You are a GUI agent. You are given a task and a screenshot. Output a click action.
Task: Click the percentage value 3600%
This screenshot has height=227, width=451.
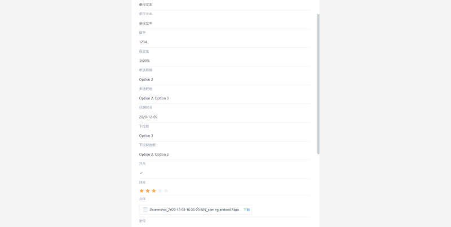[x=144, y=61]
